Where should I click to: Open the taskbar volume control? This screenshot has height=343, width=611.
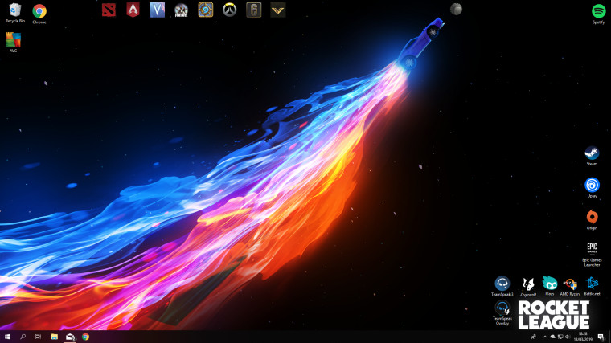[568, 337]
